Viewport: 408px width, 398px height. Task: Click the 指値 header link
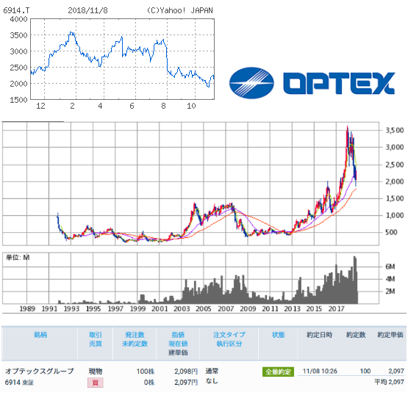coord(178,335)
